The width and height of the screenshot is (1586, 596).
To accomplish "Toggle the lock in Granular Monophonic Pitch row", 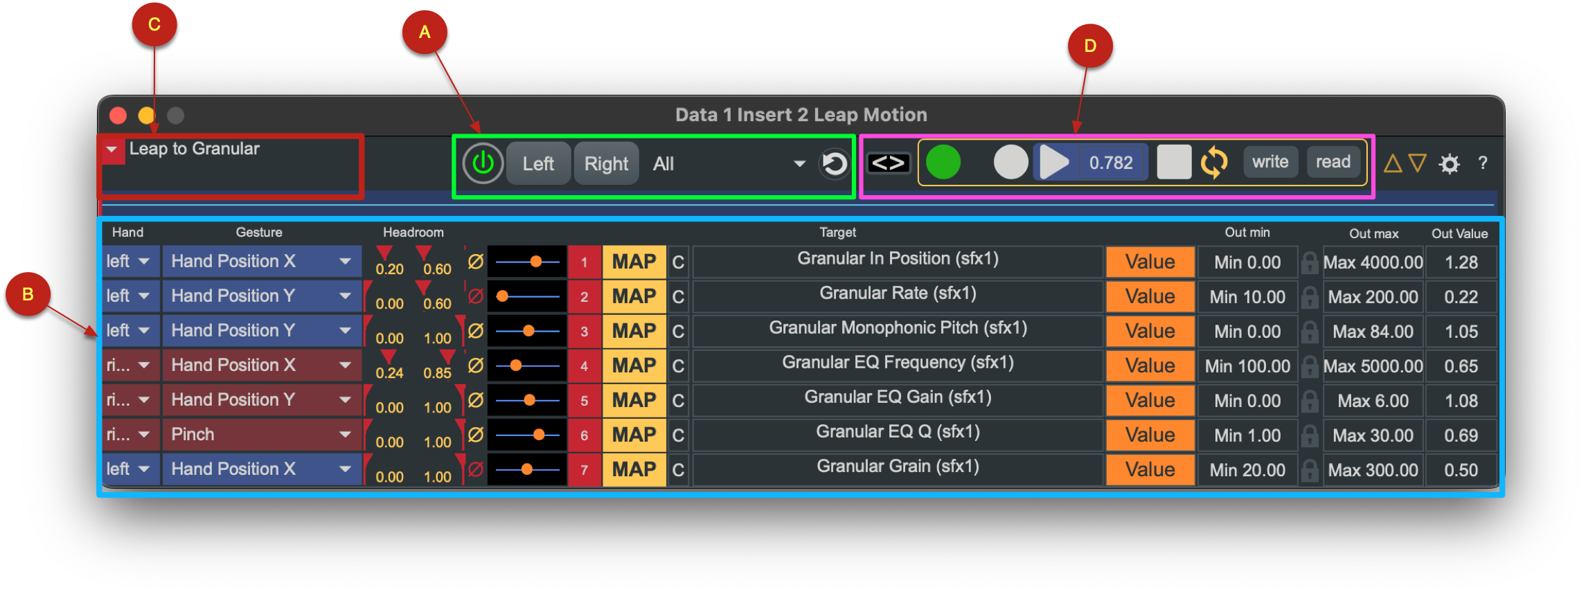I will [x=1309, y=332].
